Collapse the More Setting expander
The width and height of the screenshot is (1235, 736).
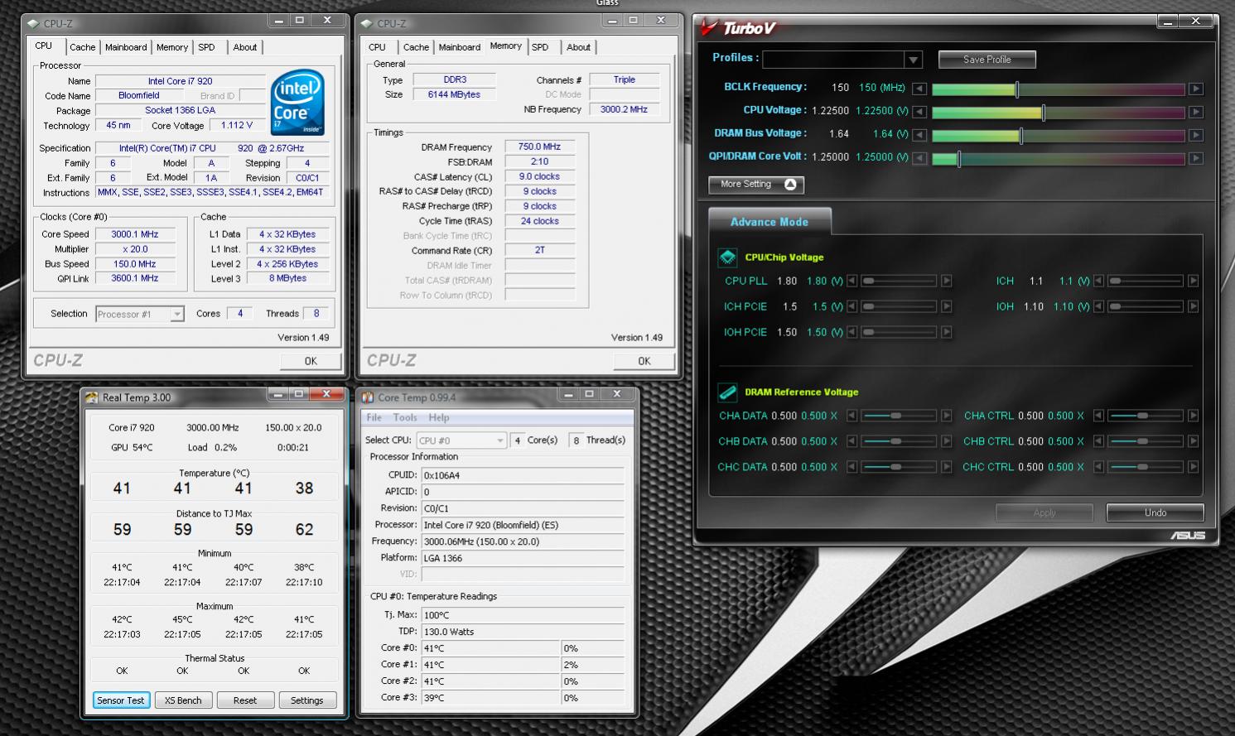click(756, 185)
